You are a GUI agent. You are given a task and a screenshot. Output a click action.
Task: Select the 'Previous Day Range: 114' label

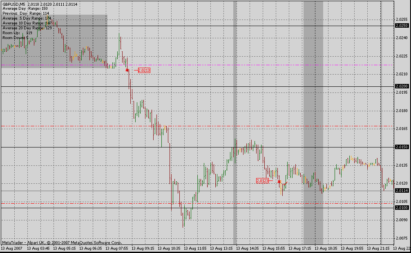26,13
